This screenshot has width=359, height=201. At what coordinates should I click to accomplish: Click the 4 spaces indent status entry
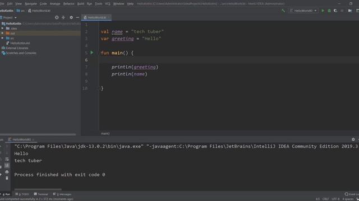[348, 199]
